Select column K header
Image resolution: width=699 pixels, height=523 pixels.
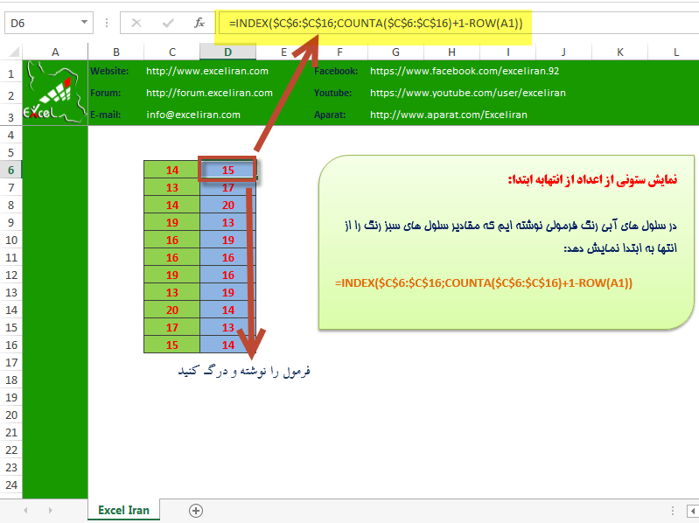pos(619,52)
